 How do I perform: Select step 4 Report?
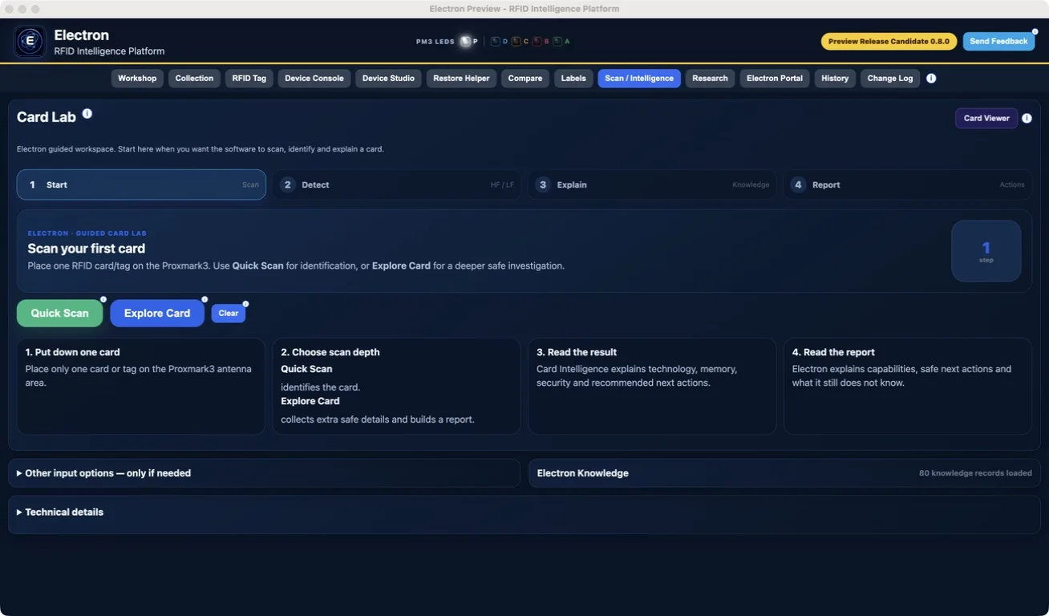908,184
